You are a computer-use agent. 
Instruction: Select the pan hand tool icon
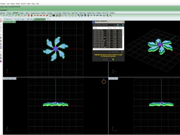pos(4,15)
